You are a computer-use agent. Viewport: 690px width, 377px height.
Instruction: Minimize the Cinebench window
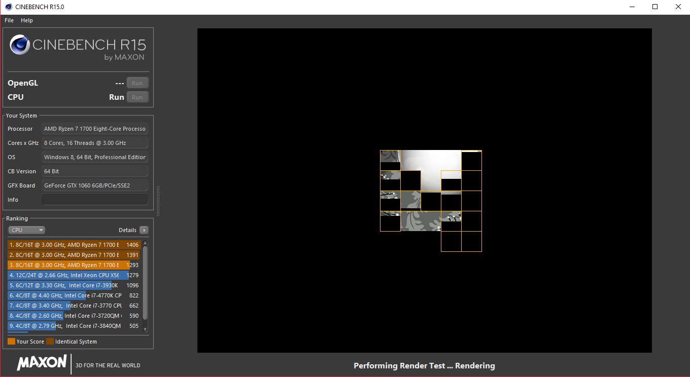pyautogui.click(x=632, y=7)
